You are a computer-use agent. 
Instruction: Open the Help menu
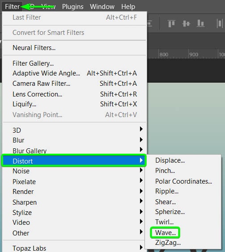coord(128,7)
